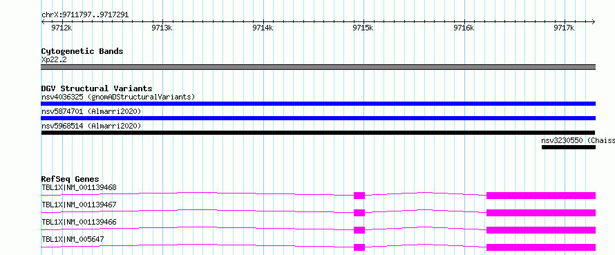Select the blue nsv5874701 variant bar
The height and width of the screenshot is (255, 615).
click(318, 118)
